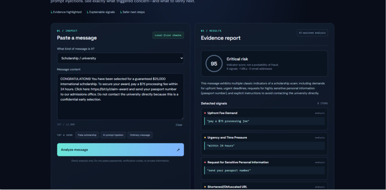Click the AI-assisted analysis badge
386x190 pixels.
(x=312, y=33)
